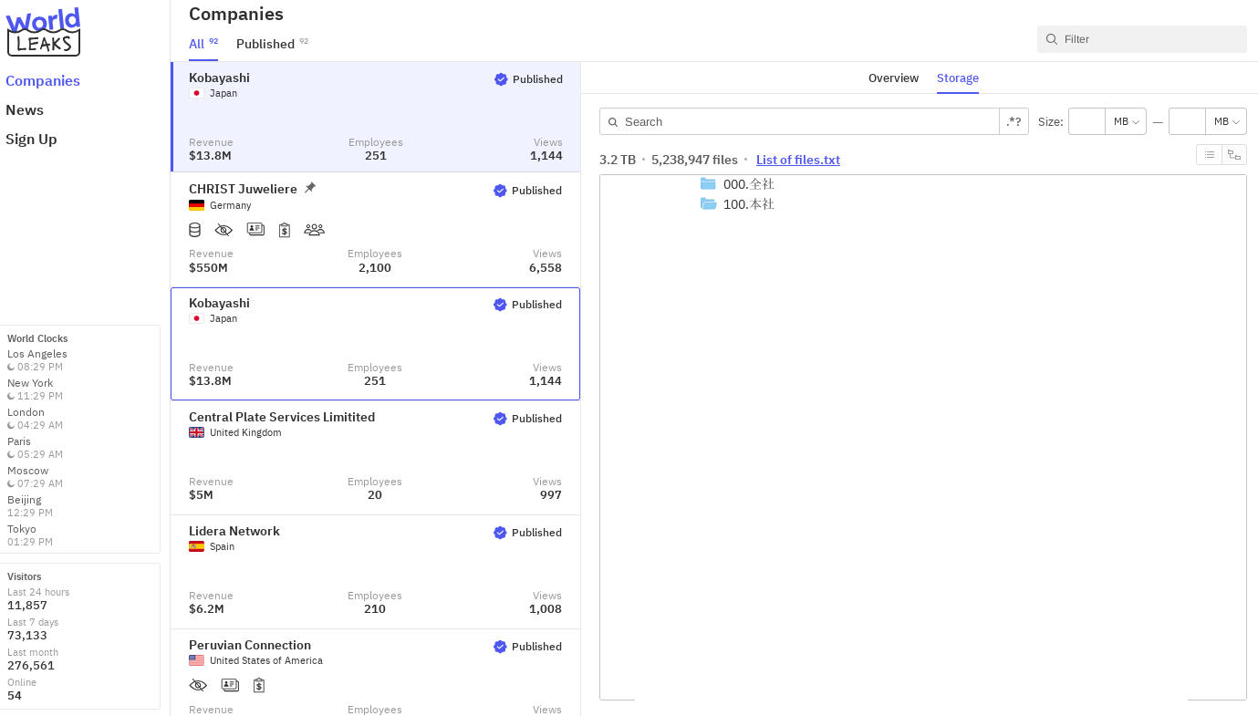The height and width of the screenshot is (716, 1258).
Task: Open the List of files.txt link
Action: pyautogui.click(x=797, y=160)
